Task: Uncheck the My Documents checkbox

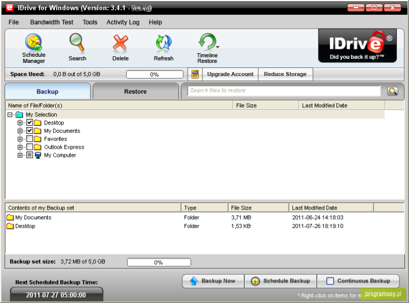Action: click(30, 130)
